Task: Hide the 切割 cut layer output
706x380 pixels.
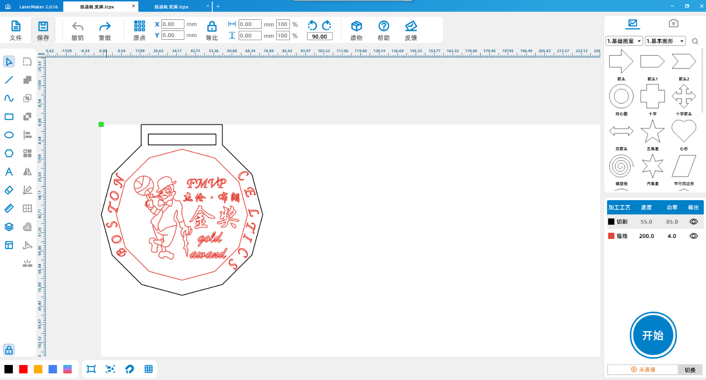Action: pos(693,222)
